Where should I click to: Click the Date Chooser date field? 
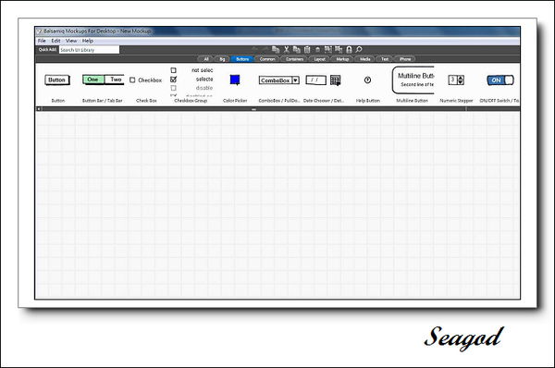tap(315, 80)
